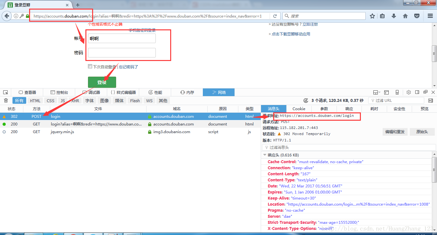
Task: Click the 手机验证码登录 link
Action: (142, 30)
